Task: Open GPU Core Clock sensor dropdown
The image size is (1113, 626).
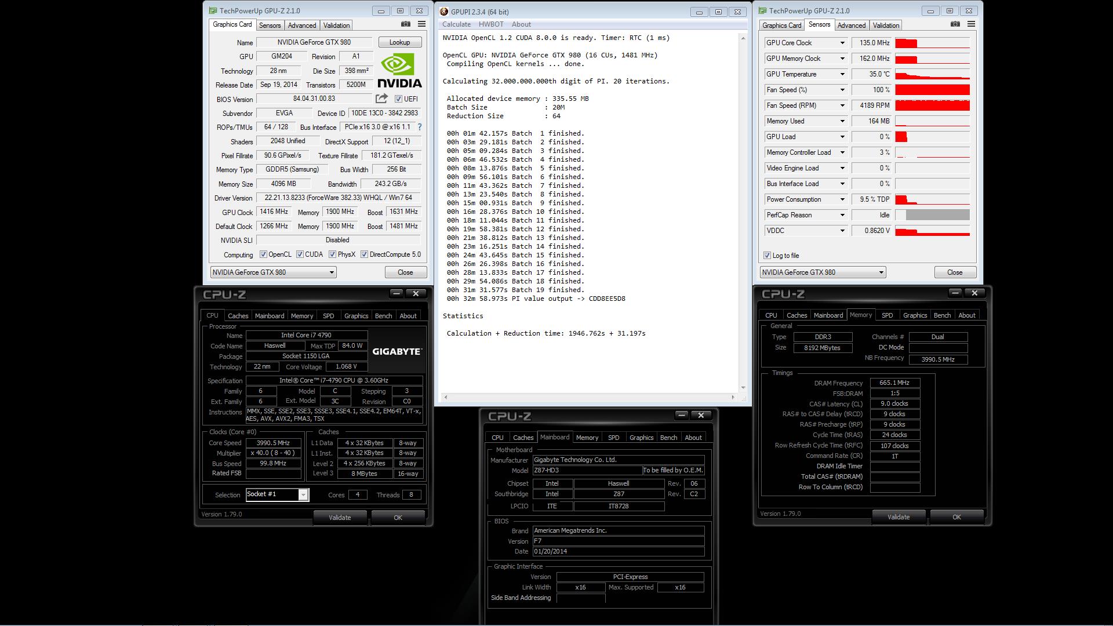Action: click(x=842, y=43)
